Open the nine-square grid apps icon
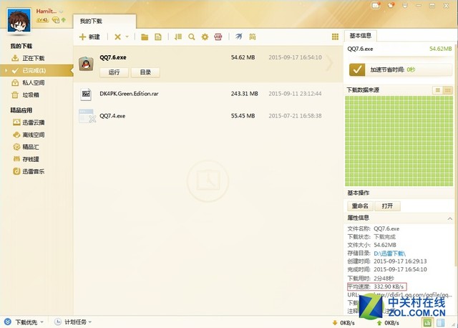 (335, 37)
